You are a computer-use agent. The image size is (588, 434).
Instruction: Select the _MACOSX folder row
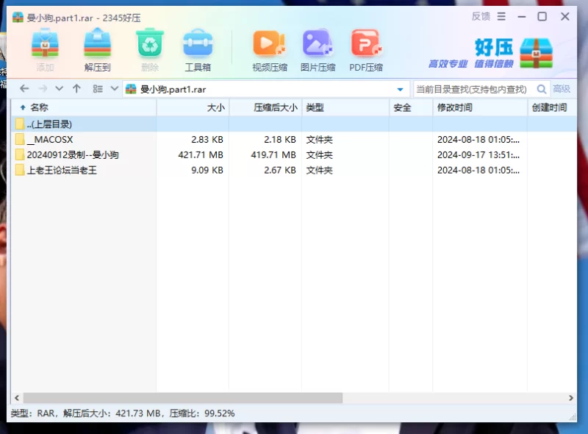tap(294, 139)
